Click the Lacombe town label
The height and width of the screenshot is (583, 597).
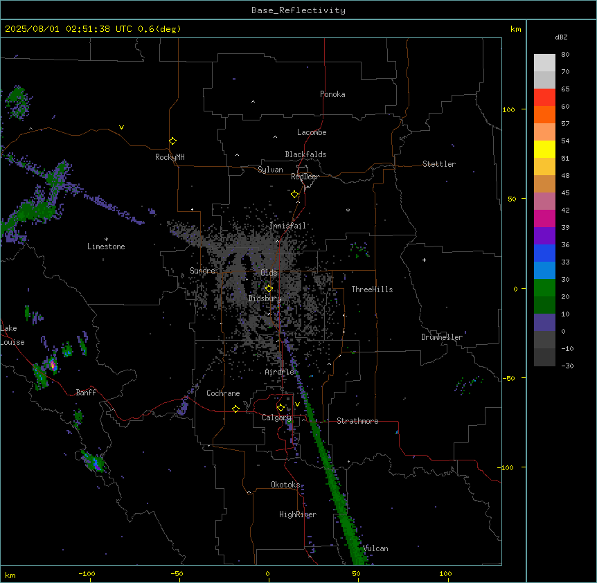coord(312,132)
